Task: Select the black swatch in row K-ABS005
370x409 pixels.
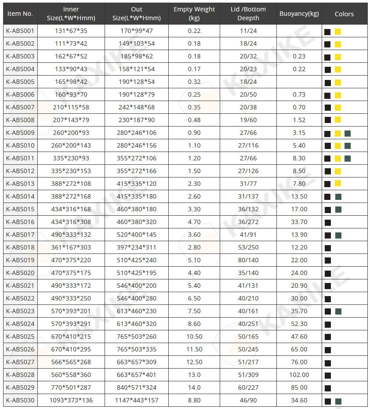Action: tap(327, 83)
